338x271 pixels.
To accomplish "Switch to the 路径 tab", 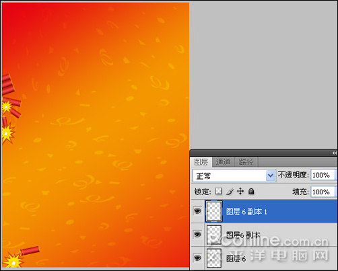I will [246, 162].
